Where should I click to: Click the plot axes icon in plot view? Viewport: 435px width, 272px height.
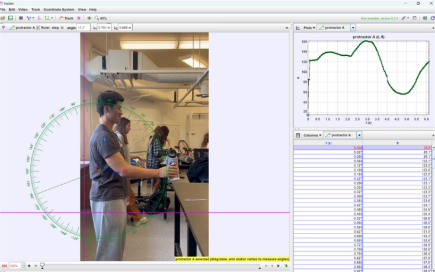coord(298,28)
